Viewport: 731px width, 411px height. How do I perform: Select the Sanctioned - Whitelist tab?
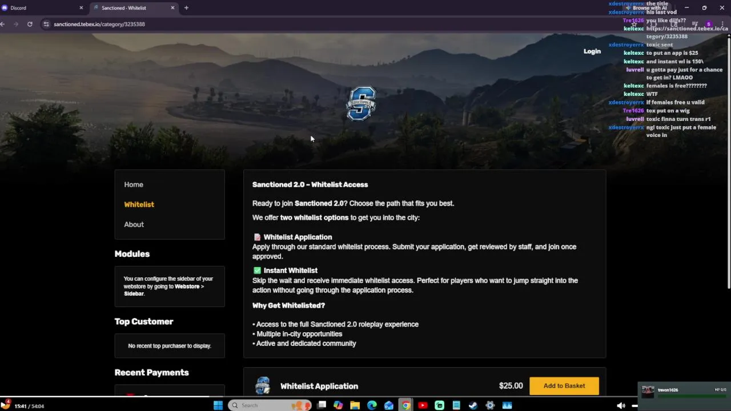click(x=134, y=8)
